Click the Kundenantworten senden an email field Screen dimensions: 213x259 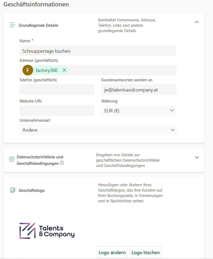click(139, 90)
